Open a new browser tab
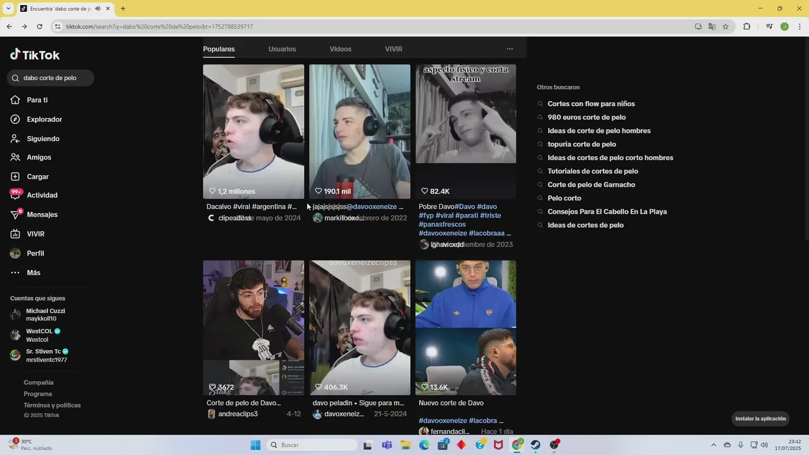The height and width of the screenshot is (455, 809). (x=123, y=9)
